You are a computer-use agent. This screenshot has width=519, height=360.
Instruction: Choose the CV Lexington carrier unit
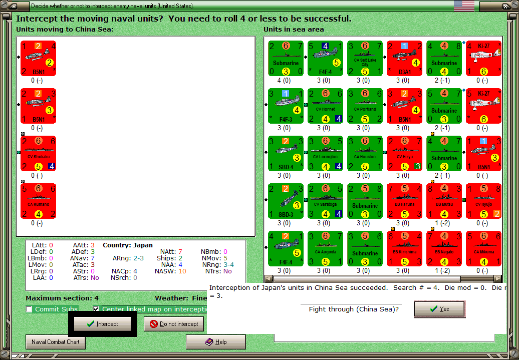click(x=325, y=154)
